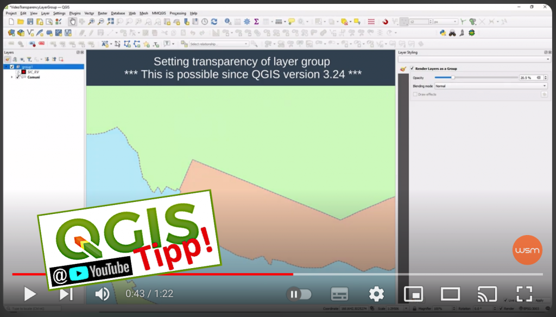
Task: Open the Layer menu
Action: click(45, 13)
